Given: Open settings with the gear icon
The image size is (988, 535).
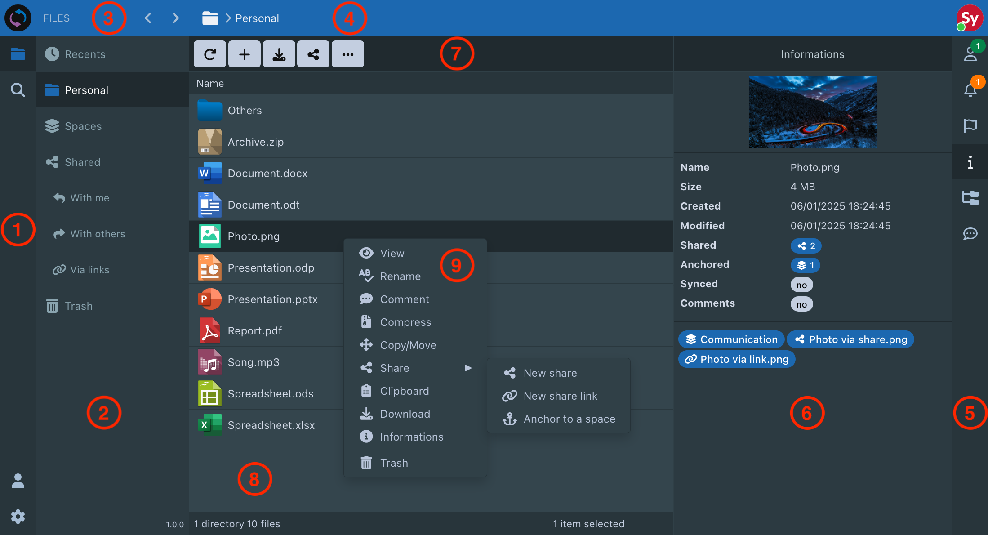Looking at the screenshot, I should [x=18, y=516].
